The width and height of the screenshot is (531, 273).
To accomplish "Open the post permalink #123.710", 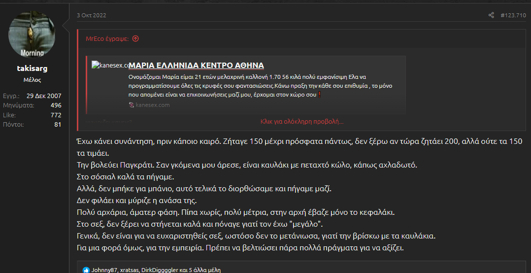I will (513, 15).
